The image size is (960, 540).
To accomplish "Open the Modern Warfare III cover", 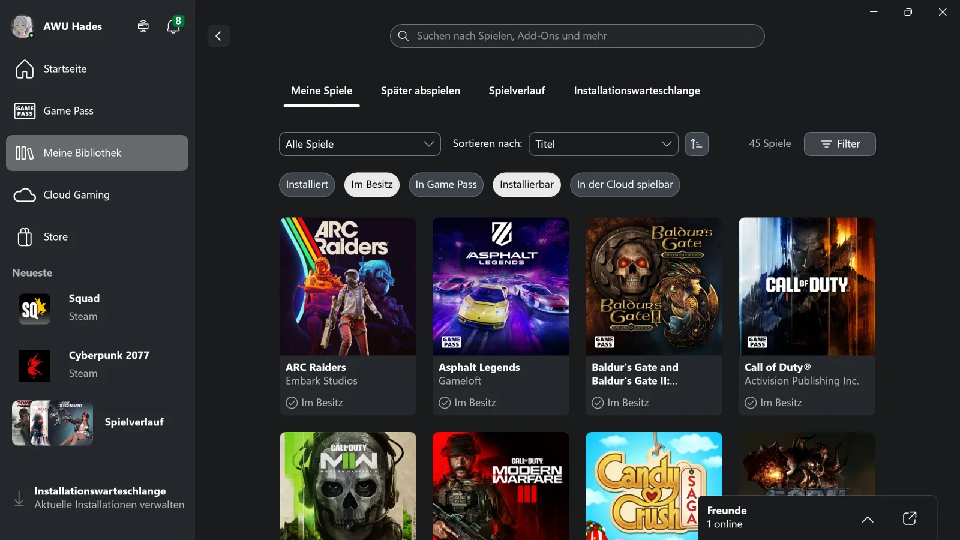I will point(501,486).
